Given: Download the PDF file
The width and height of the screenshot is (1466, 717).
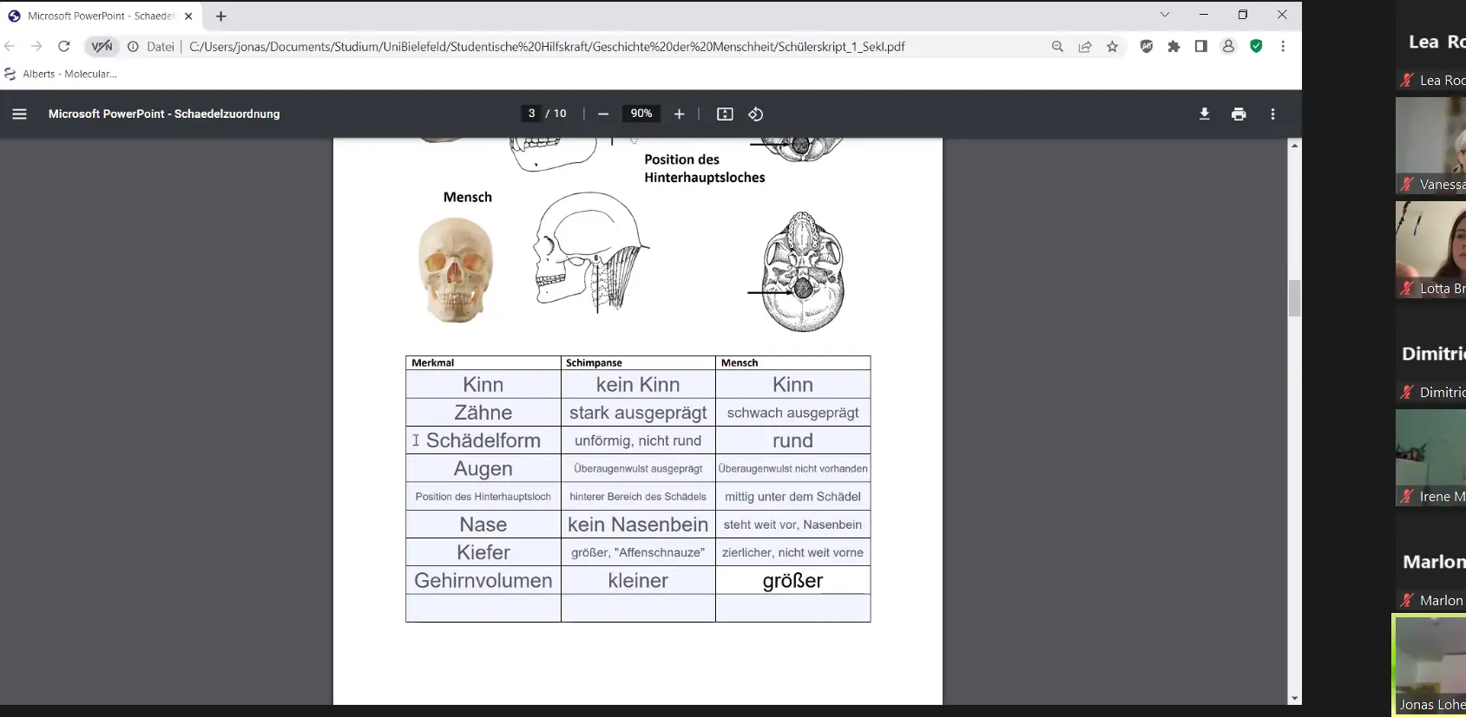Looking at the screenshot, I should (1204, 114).
